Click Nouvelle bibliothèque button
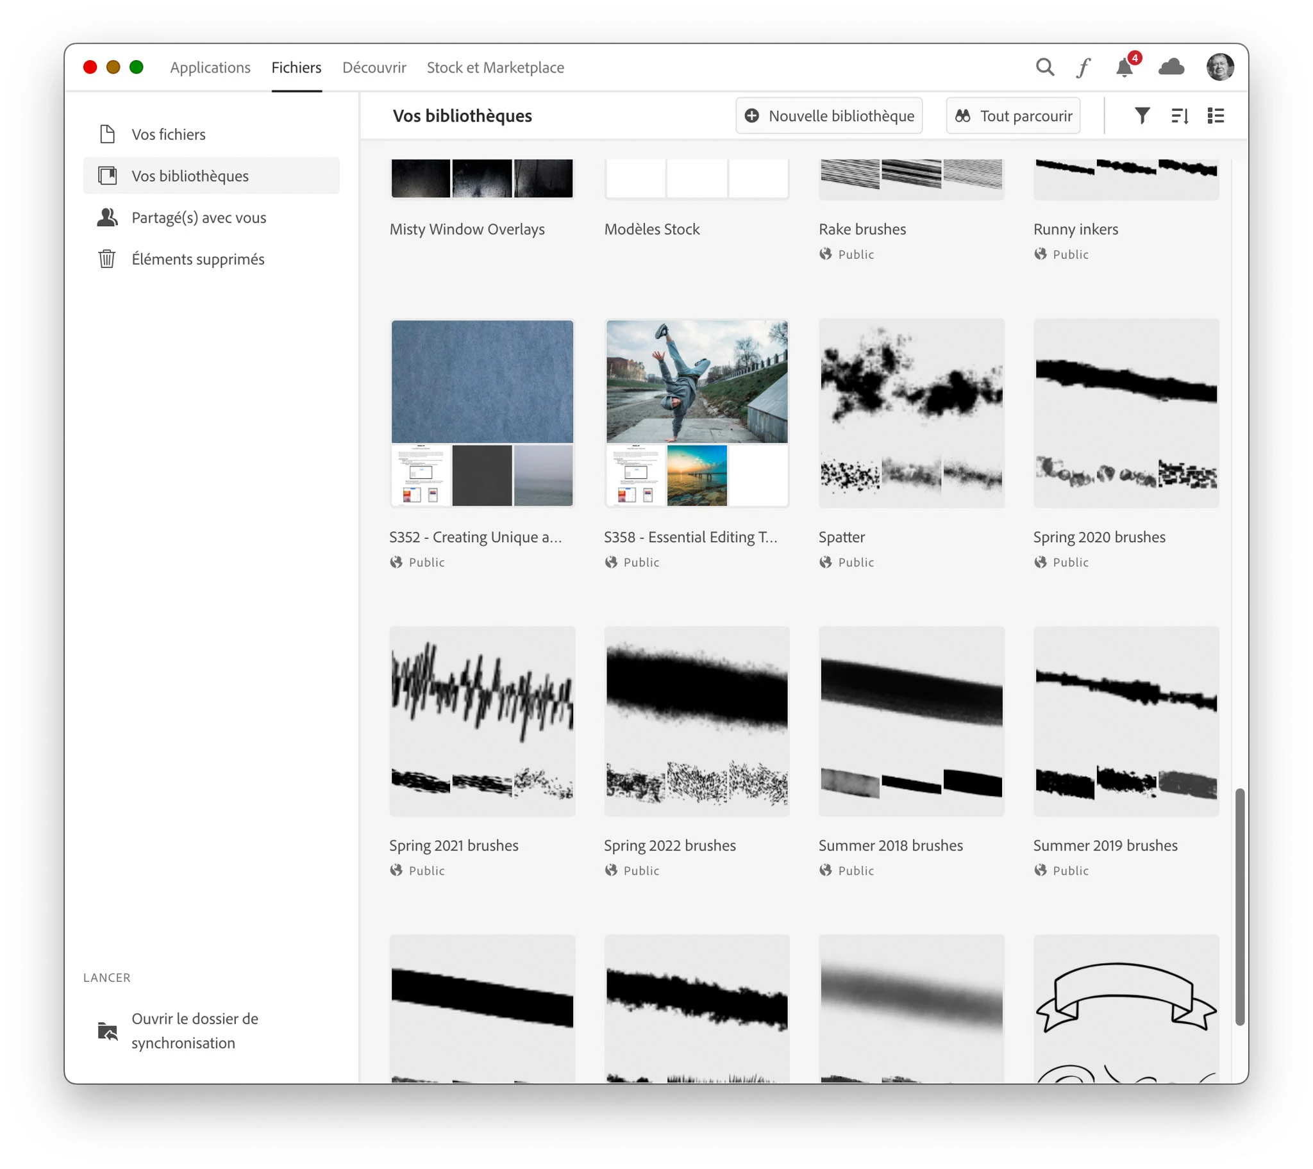 (829, 115)
